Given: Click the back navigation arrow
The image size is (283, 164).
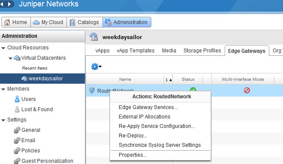Looking at the screenshot, I should [2, 4].
